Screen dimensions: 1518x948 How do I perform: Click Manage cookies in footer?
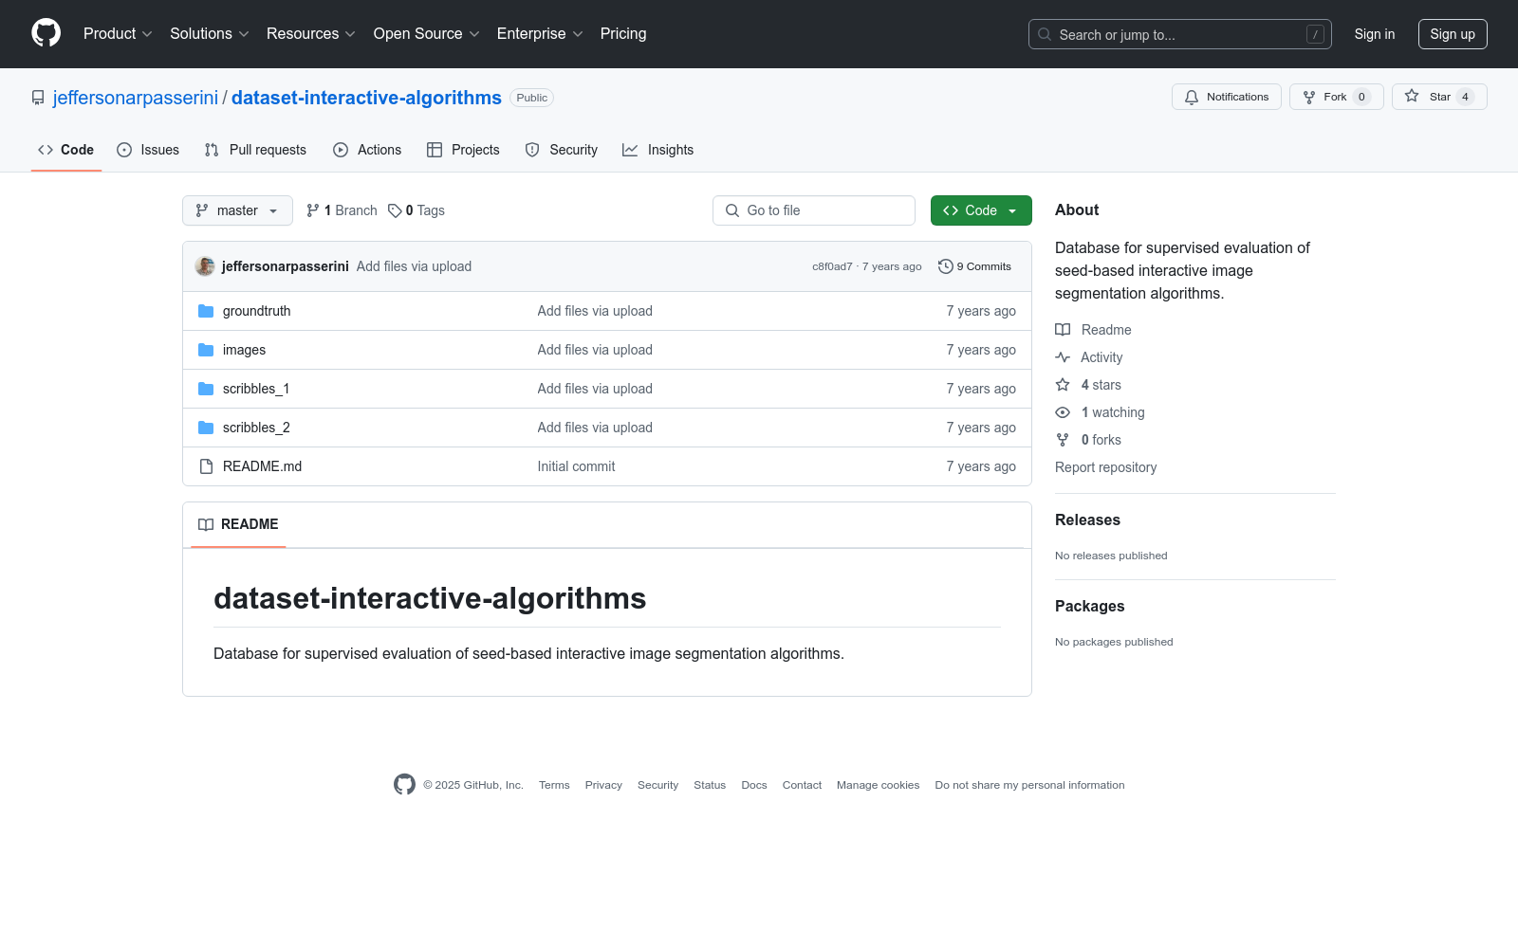(x=878, y=785)
